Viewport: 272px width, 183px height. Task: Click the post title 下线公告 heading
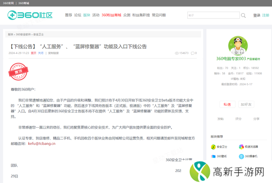(x=78, y=47)
